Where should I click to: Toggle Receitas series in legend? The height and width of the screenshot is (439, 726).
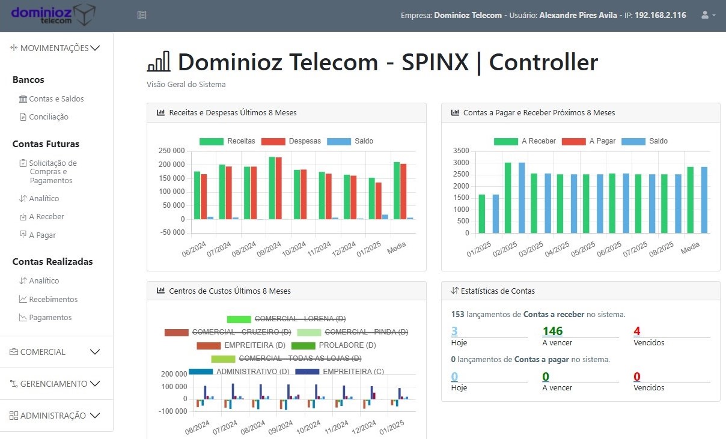[x=228, y=141]
